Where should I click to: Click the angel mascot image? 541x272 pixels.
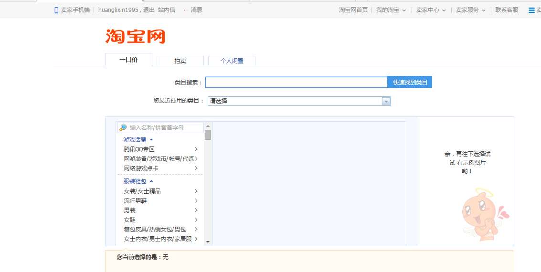point(481,214)
